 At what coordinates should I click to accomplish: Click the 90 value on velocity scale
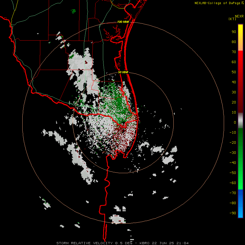pyautogui.click(x=234, y=32)
